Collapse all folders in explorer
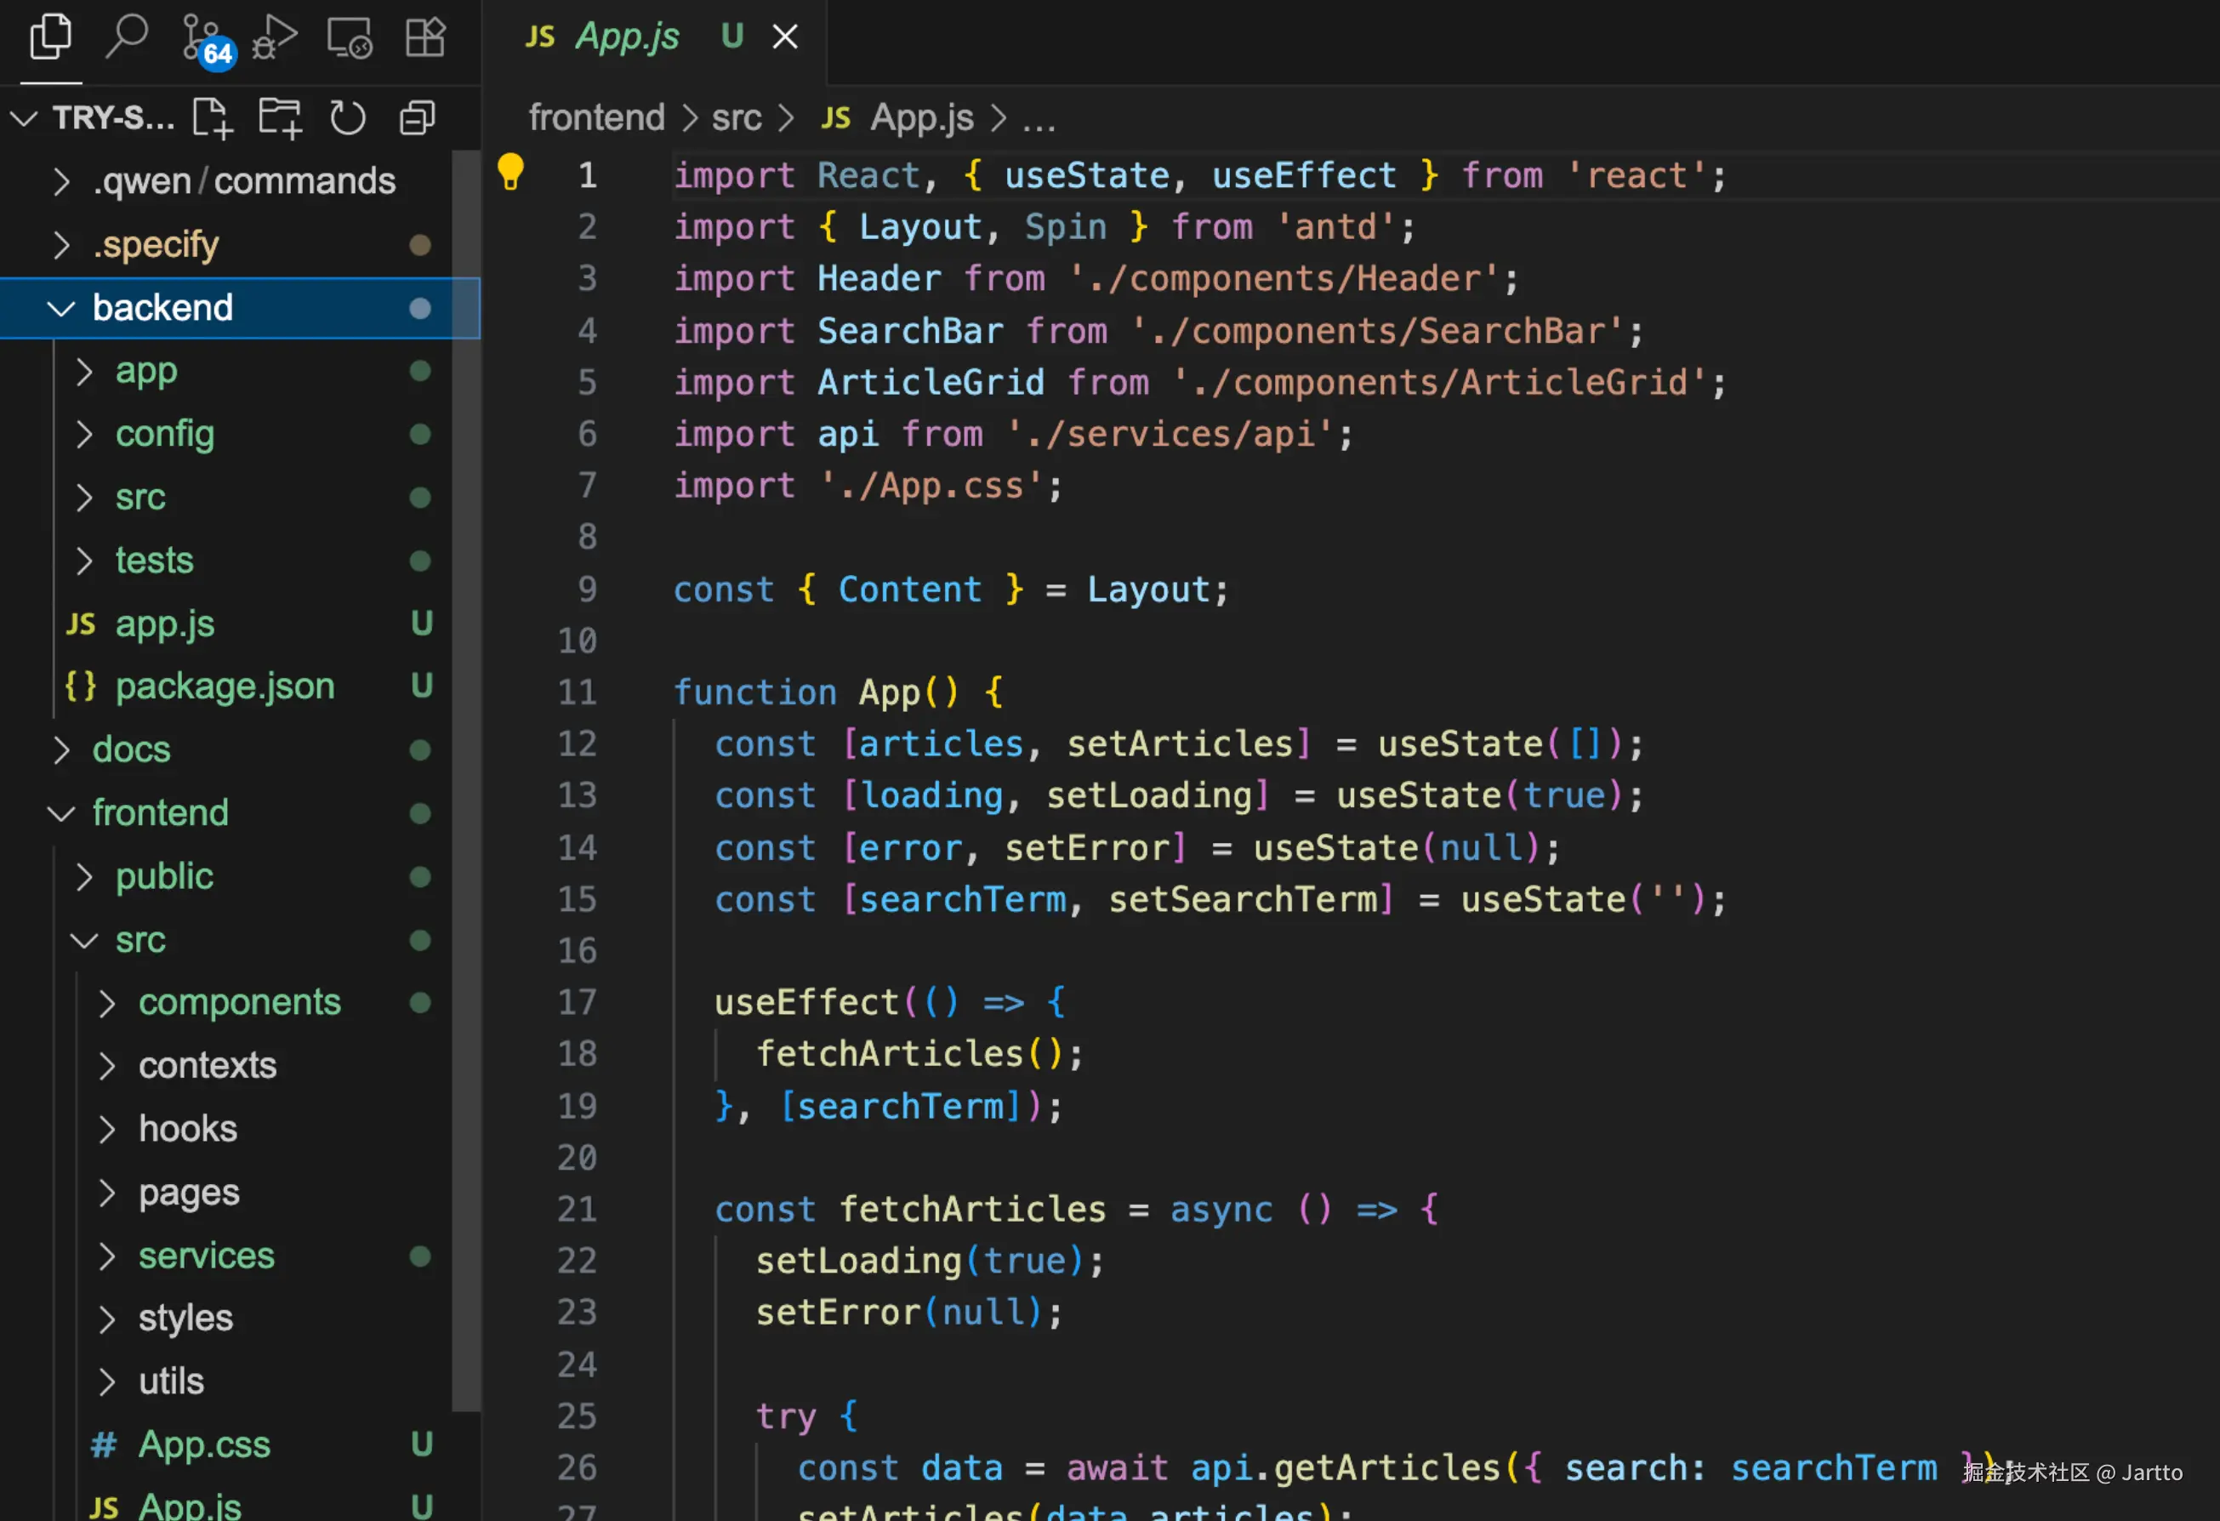Screen dimensions: 2220x1521 [x=418, y=118]
